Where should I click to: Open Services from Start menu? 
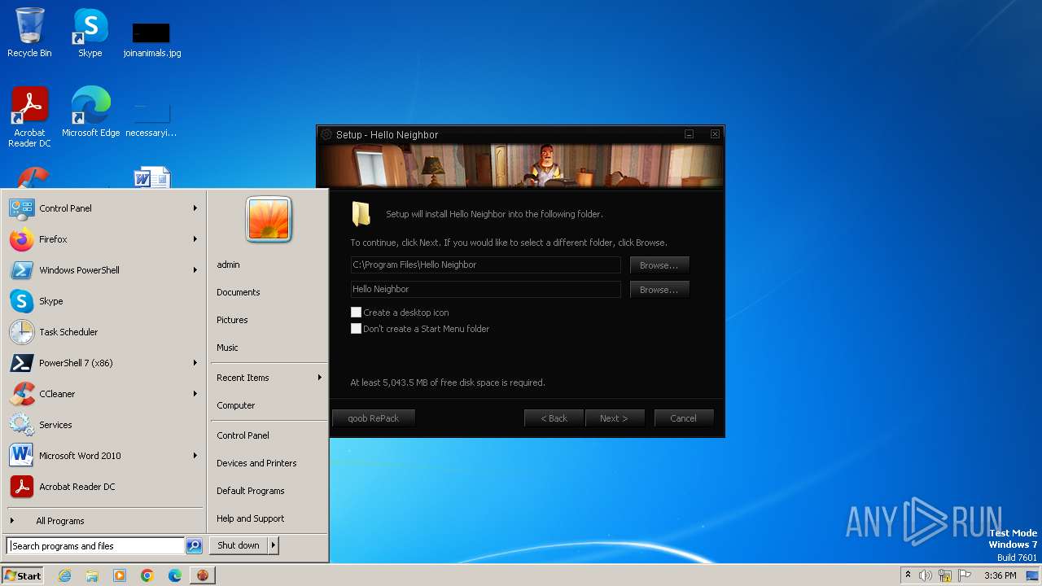click(104, 425)
